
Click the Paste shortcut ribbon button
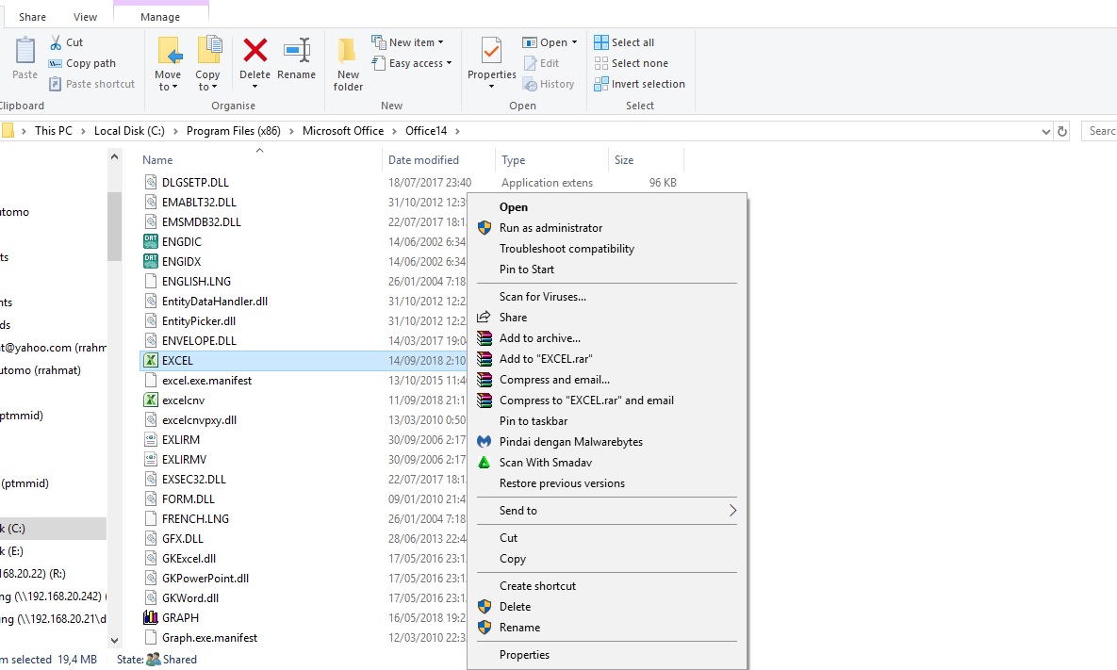[x=91, y=84]
